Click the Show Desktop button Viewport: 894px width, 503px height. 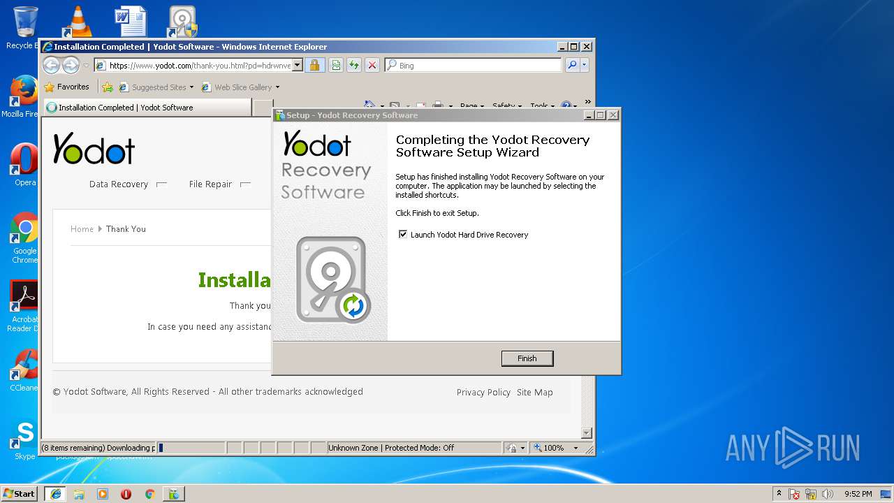pos(886,494)
